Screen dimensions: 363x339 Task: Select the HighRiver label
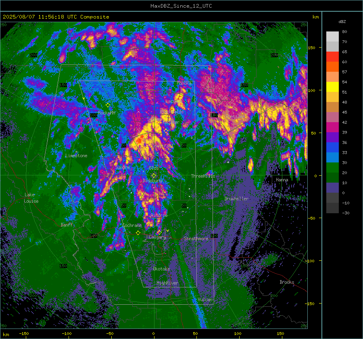(x=167, y=283)
